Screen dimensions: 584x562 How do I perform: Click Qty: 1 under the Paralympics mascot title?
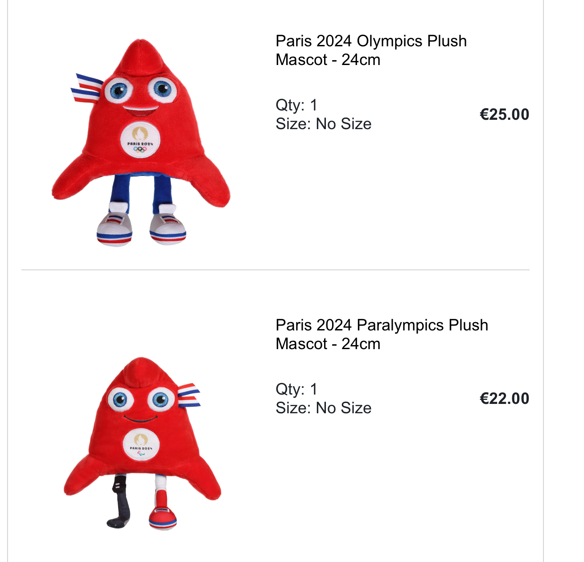coord(296,389)
